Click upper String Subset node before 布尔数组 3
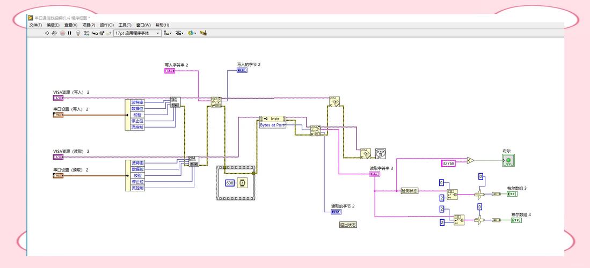Image resolution: width=590 pixels, height=268 pixels. pos(452,195)
